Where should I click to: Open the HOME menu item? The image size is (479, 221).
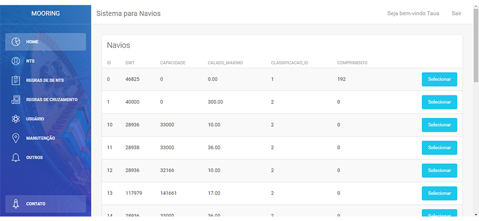click(46, 42)
